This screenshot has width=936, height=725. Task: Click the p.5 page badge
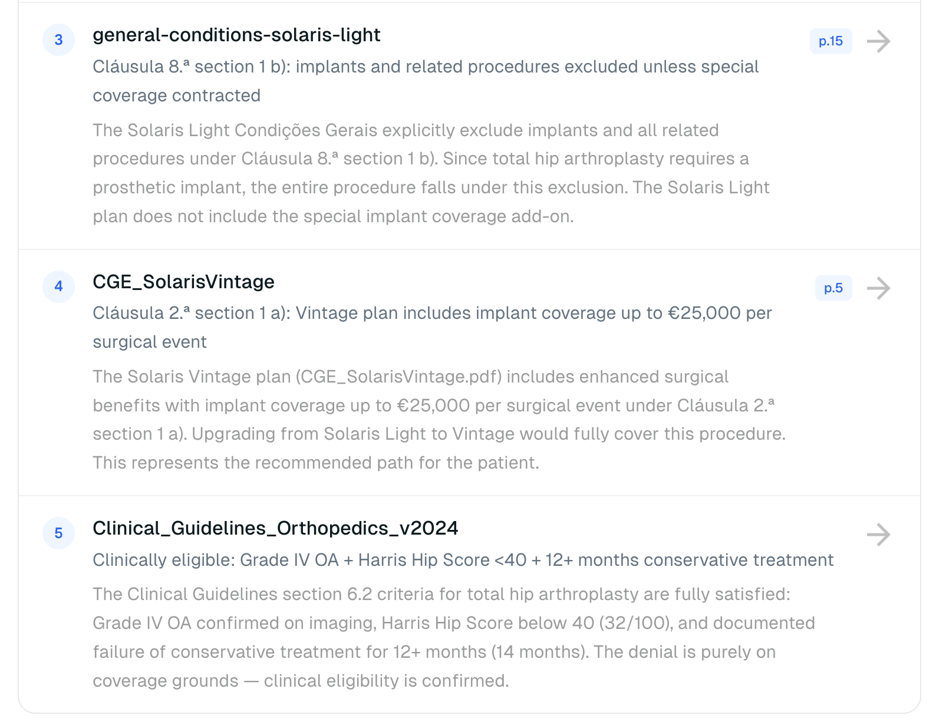coord(833,288)
